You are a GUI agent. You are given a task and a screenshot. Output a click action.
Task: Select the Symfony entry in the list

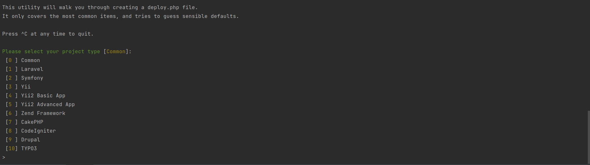point(32,78)
